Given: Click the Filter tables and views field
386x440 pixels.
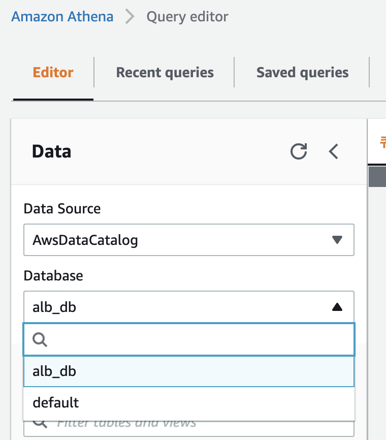Looking at the screenshot, I should click(198, 424).
